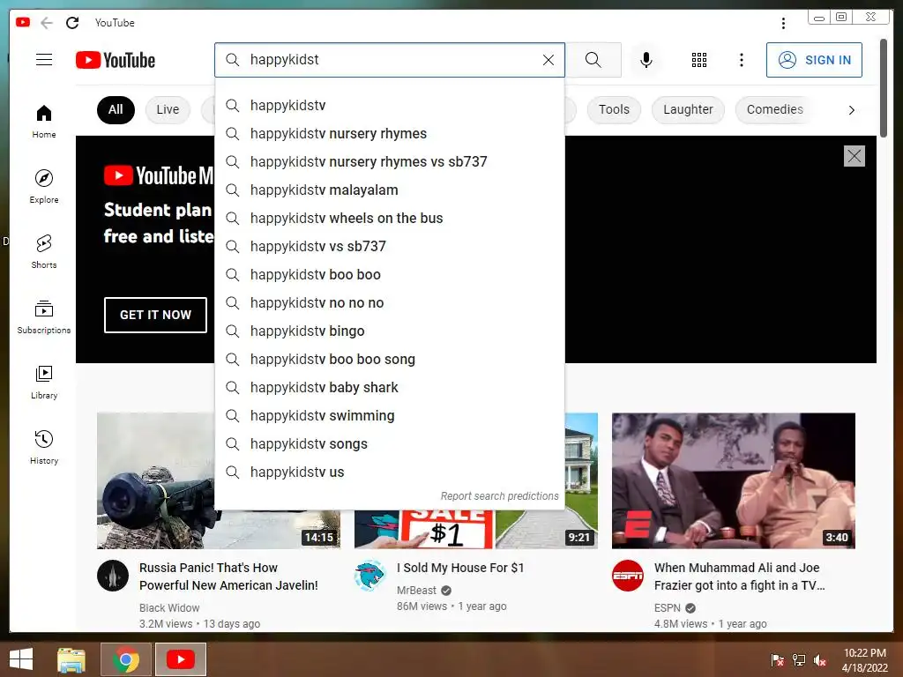Click the YouTube favicon in the title bar
Viewport: 903px width, 677px height.
point(23,22)
